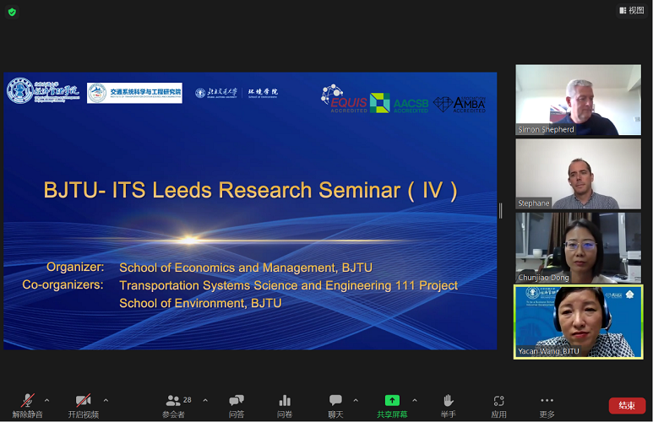Viewport: 653px width, 422px height.
Task: Click the AACSB accredited logo on slide
Action: tap(400, 103)
